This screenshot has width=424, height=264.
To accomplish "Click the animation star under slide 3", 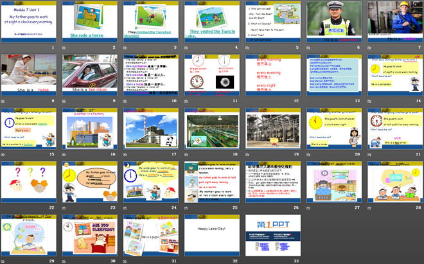I will click(x=125, y=48).
